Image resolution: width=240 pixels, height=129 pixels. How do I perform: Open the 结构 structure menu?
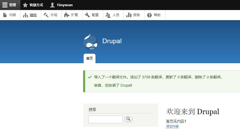[31, 15]
